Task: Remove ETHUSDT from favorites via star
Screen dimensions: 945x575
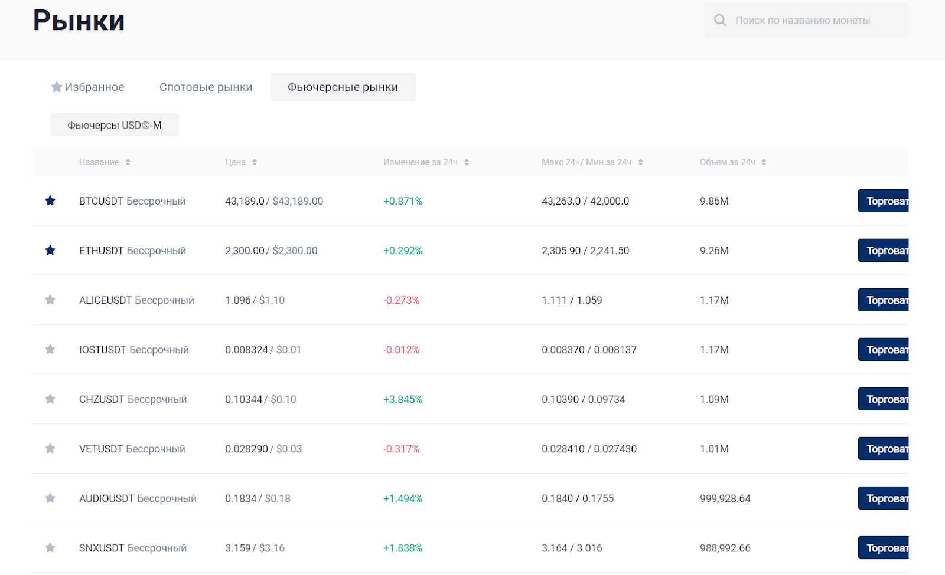Action: coord(50,251)
